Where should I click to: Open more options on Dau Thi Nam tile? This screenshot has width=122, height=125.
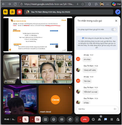[x=70, y=57]
